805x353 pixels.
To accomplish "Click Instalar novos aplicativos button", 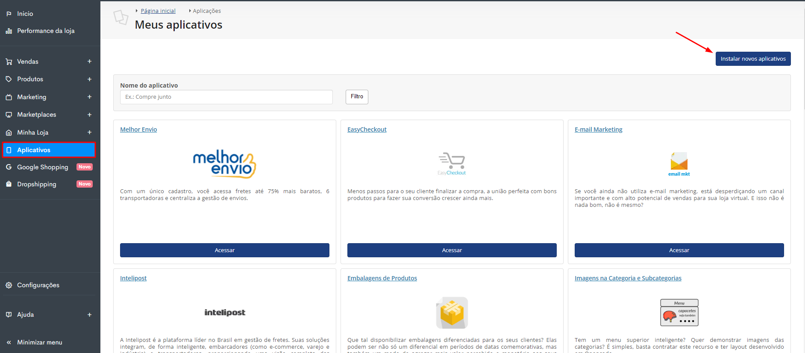I will (753, 59).
